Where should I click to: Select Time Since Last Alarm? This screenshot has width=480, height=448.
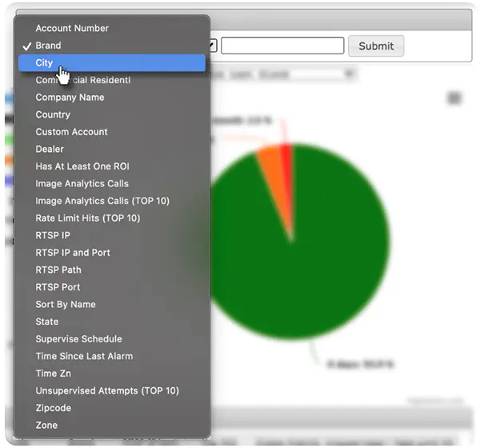pyautogui.click(x=112, y=356)
